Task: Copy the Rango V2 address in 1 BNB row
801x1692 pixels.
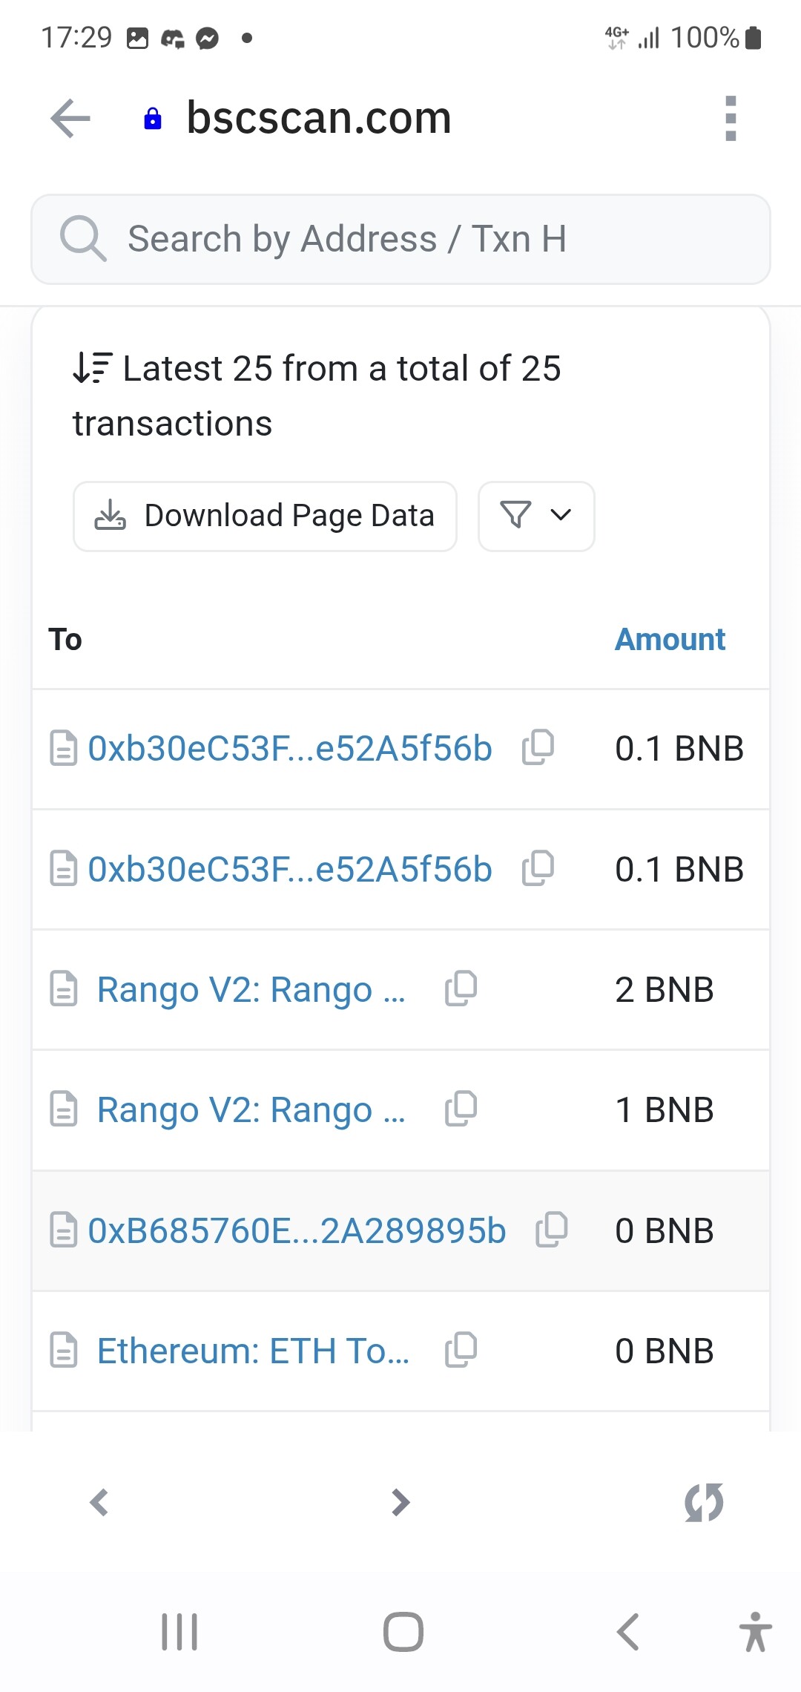Action: point(461,1109)
